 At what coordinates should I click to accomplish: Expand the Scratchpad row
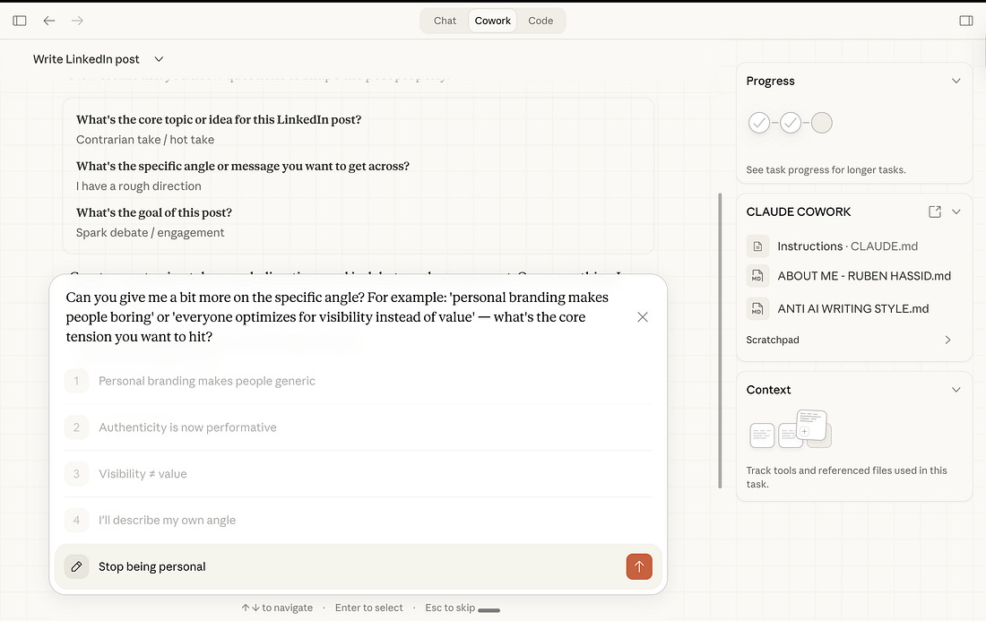849,340
